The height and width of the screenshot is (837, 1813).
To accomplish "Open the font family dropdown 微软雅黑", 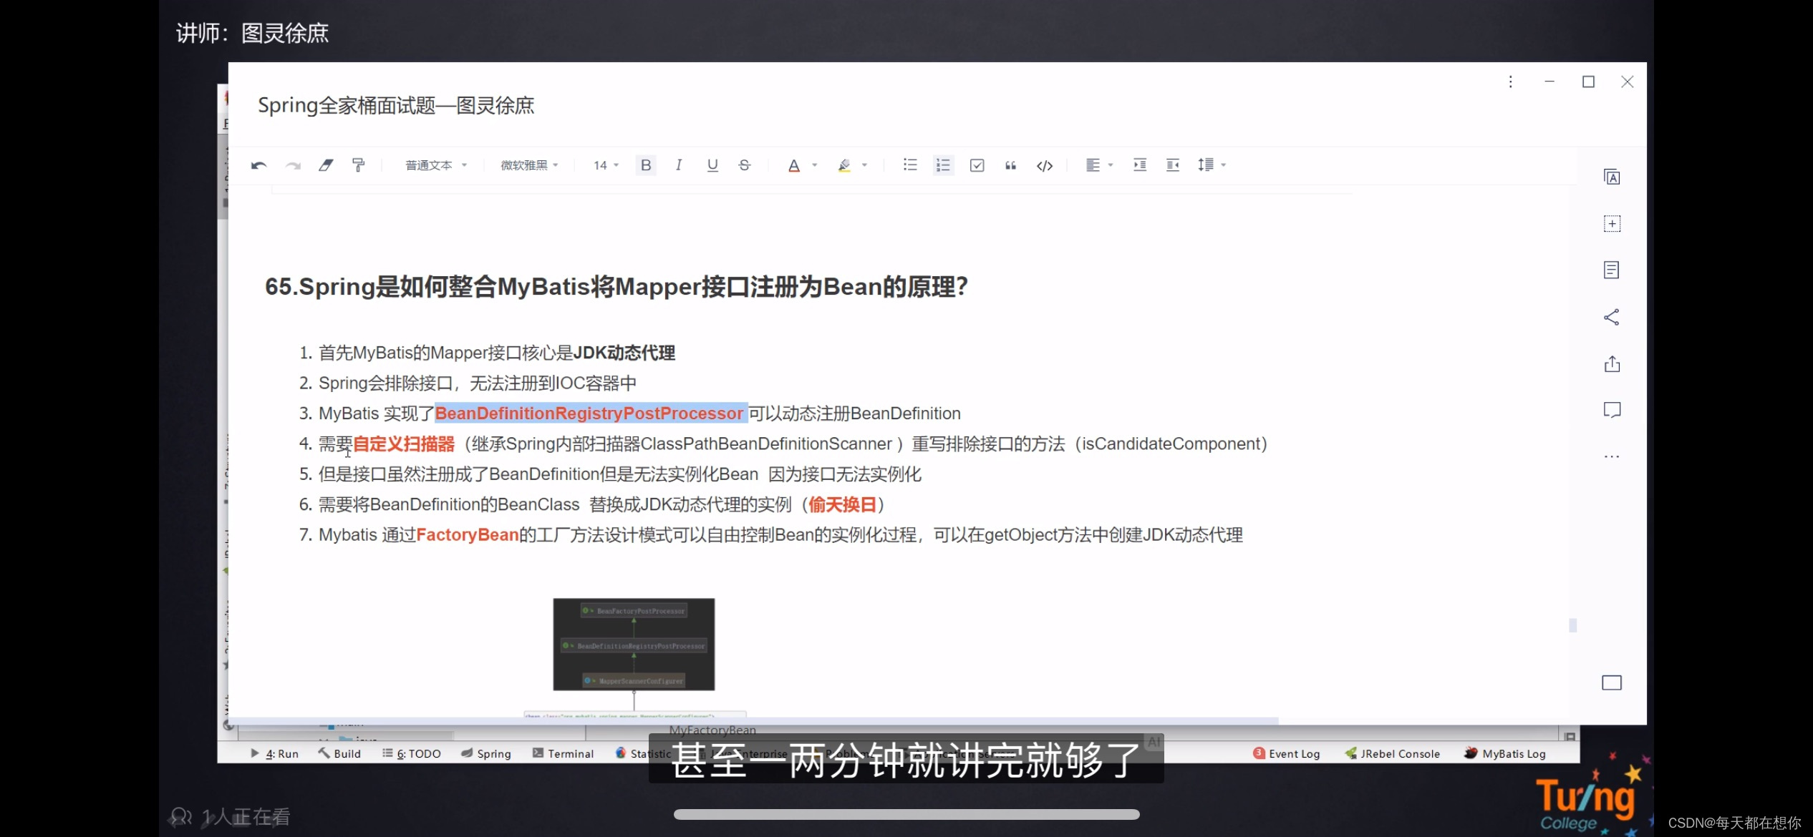I will tap(529, 165).
